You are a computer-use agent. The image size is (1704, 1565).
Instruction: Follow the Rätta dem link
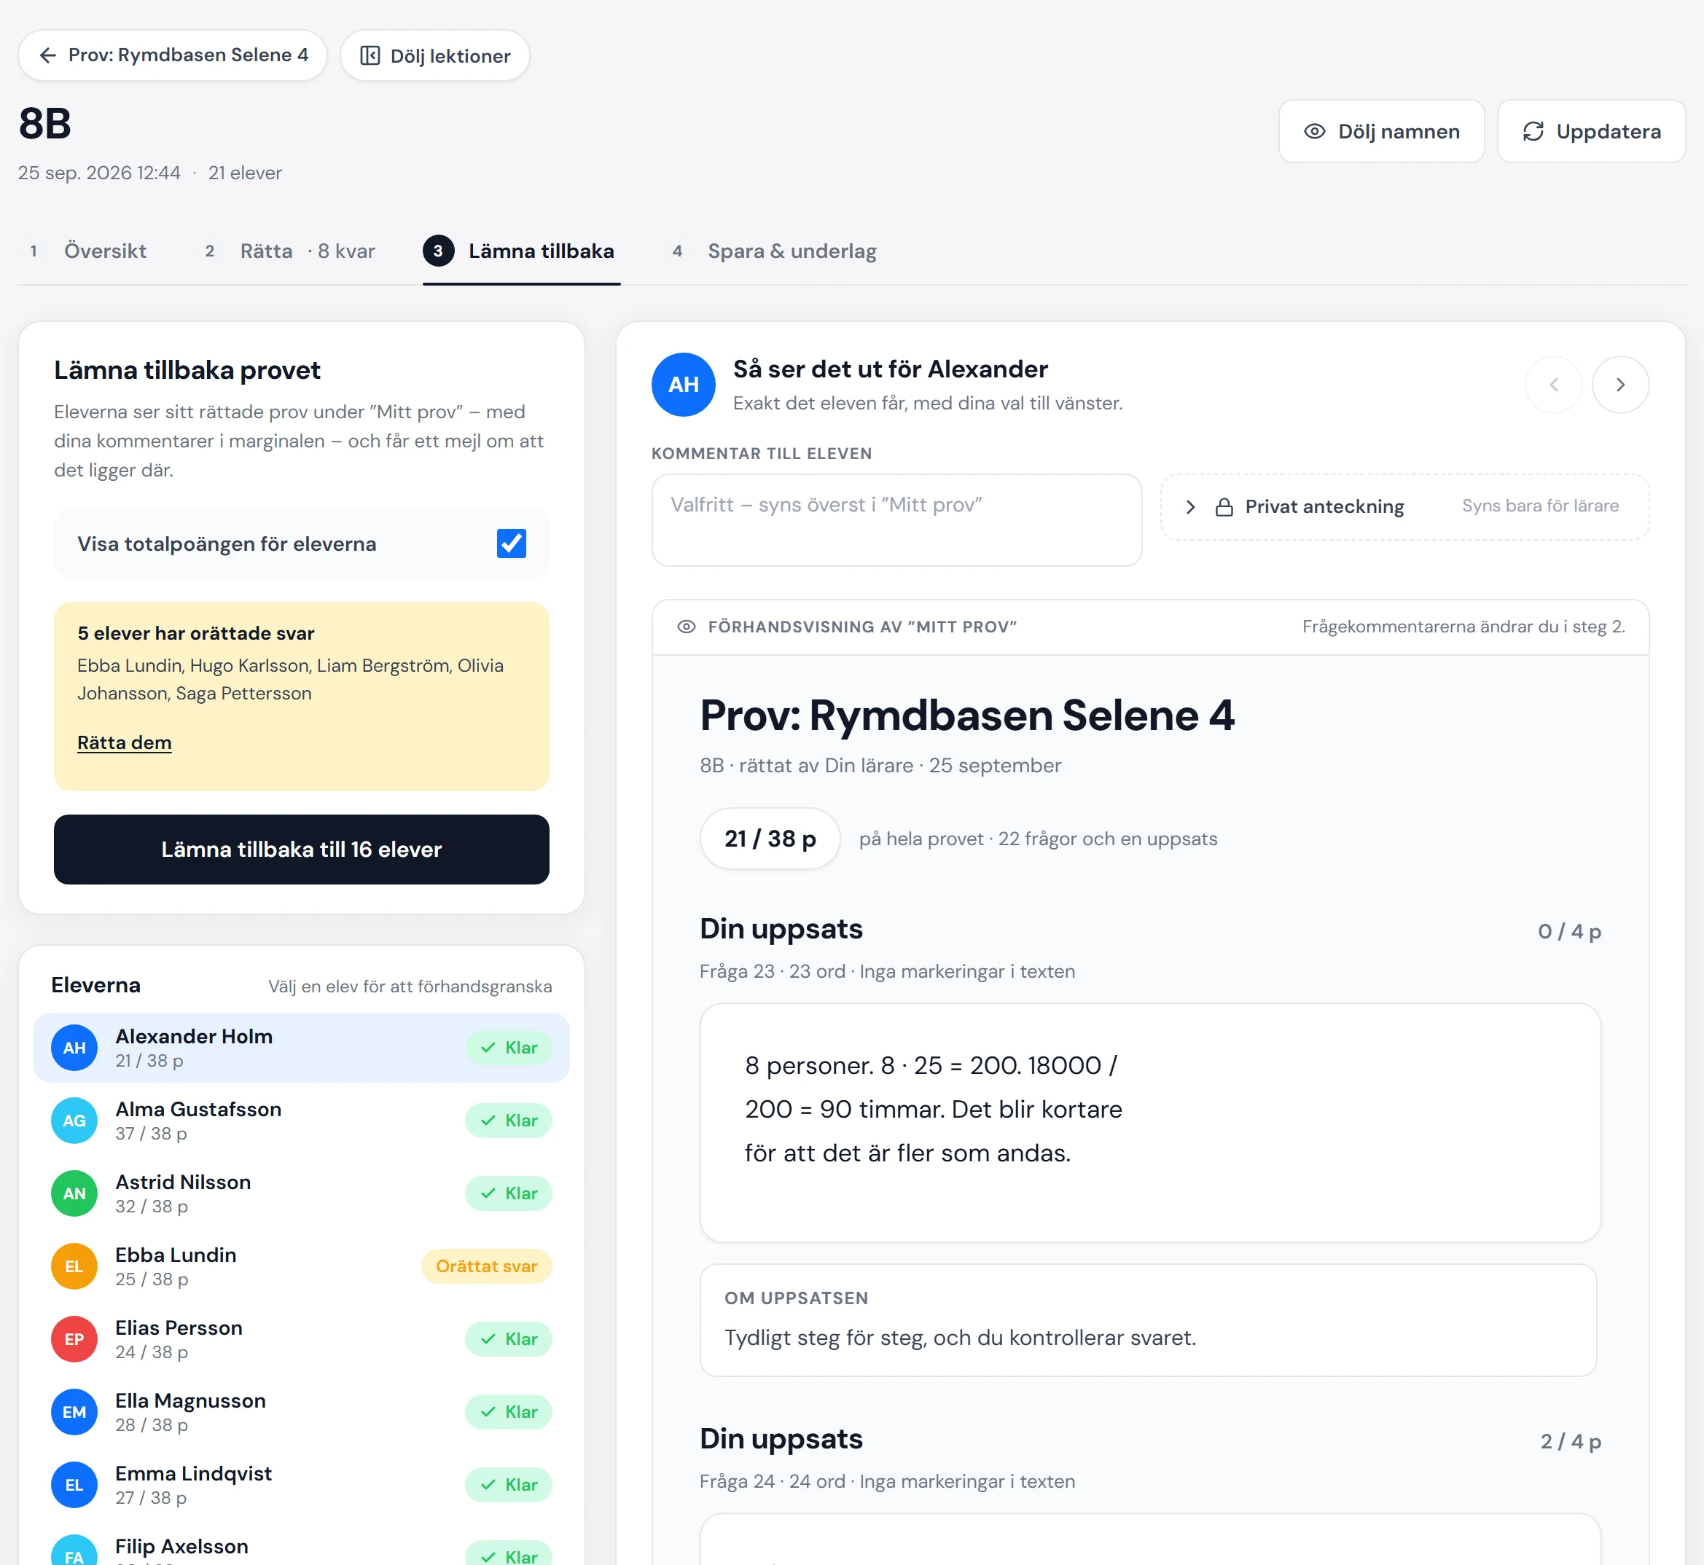(125, 742)
